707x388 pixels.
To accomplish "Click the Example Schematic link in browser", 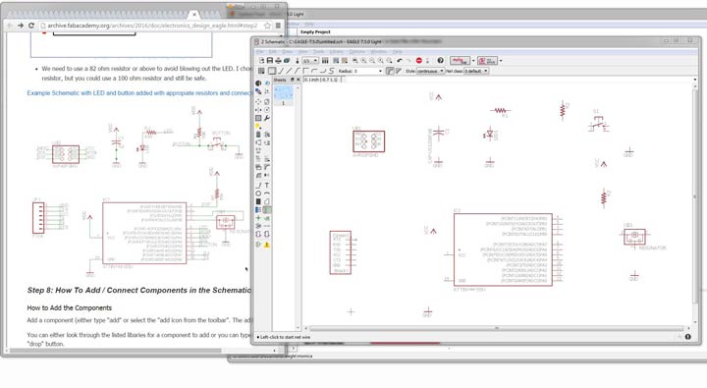I will tap(138, 93).
